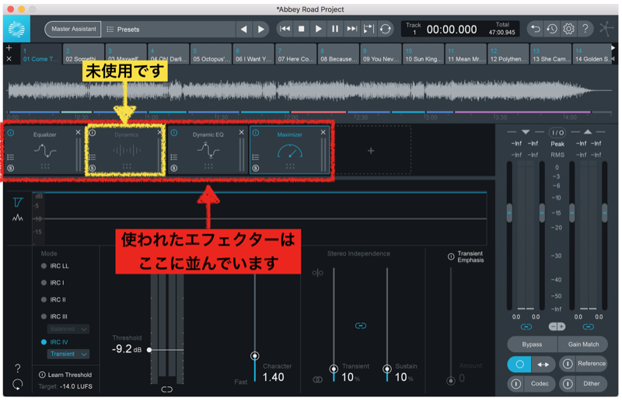The height and width of the screenshot is (401, 622).
Task: Stop playback
Action: click(x=301, y=29)
